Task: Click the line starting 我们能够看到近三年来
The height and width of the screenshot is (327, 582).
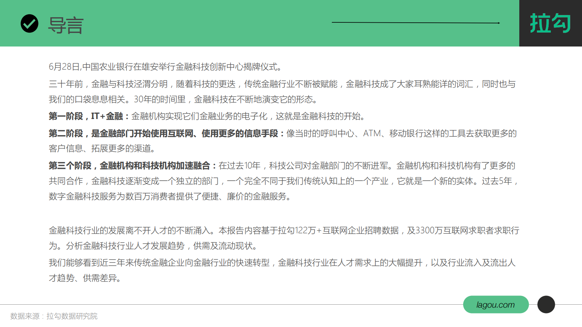Action: 282,263
